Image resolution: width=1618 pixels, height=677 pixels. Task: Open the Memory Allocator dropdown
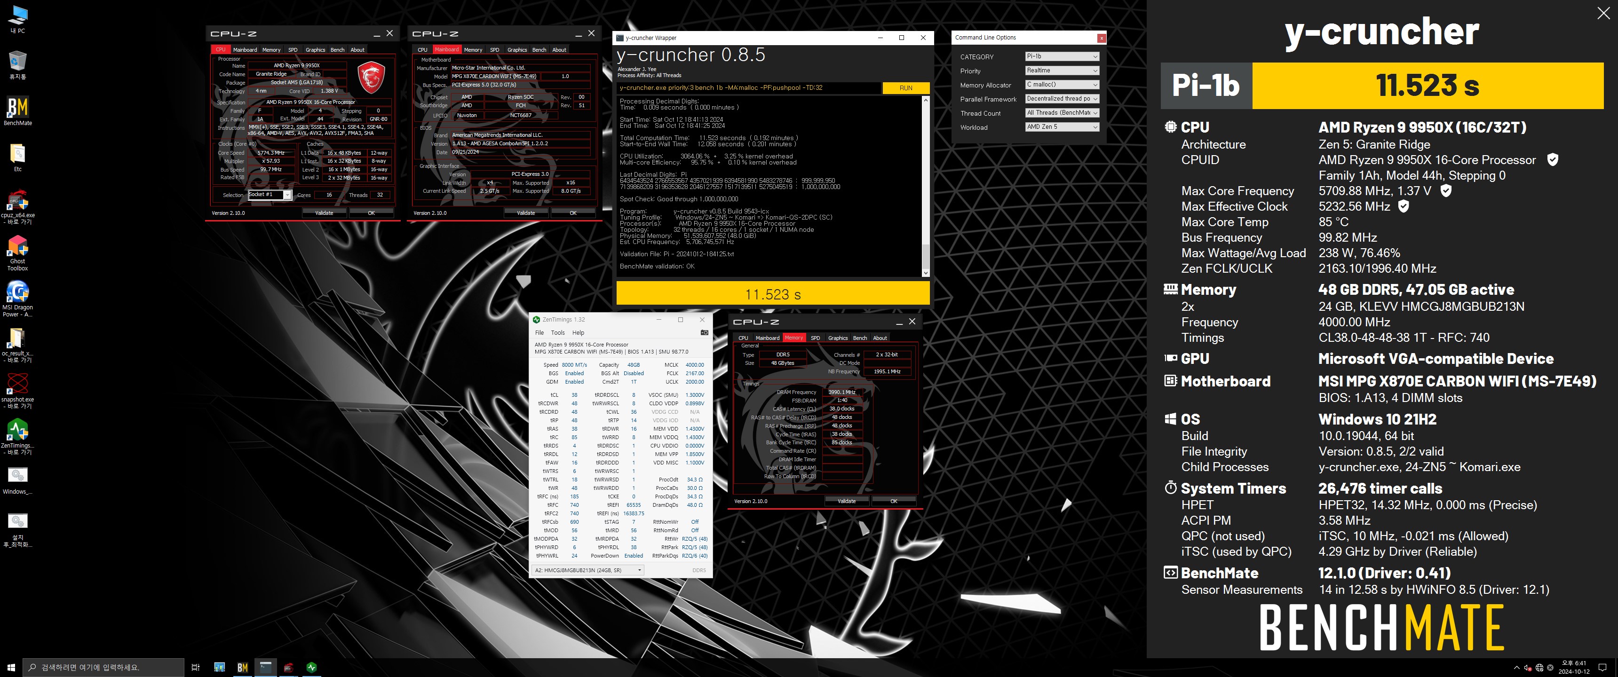1062,85
